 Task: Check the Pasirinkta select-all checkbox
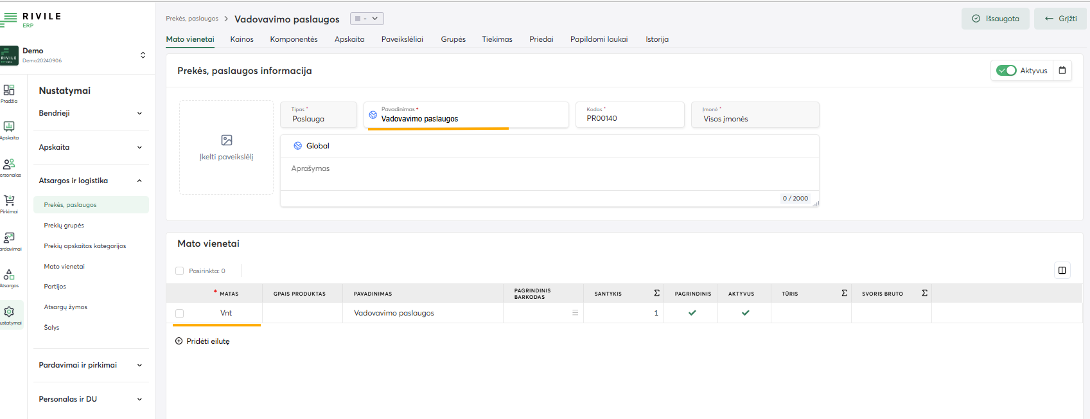[180, 271]
